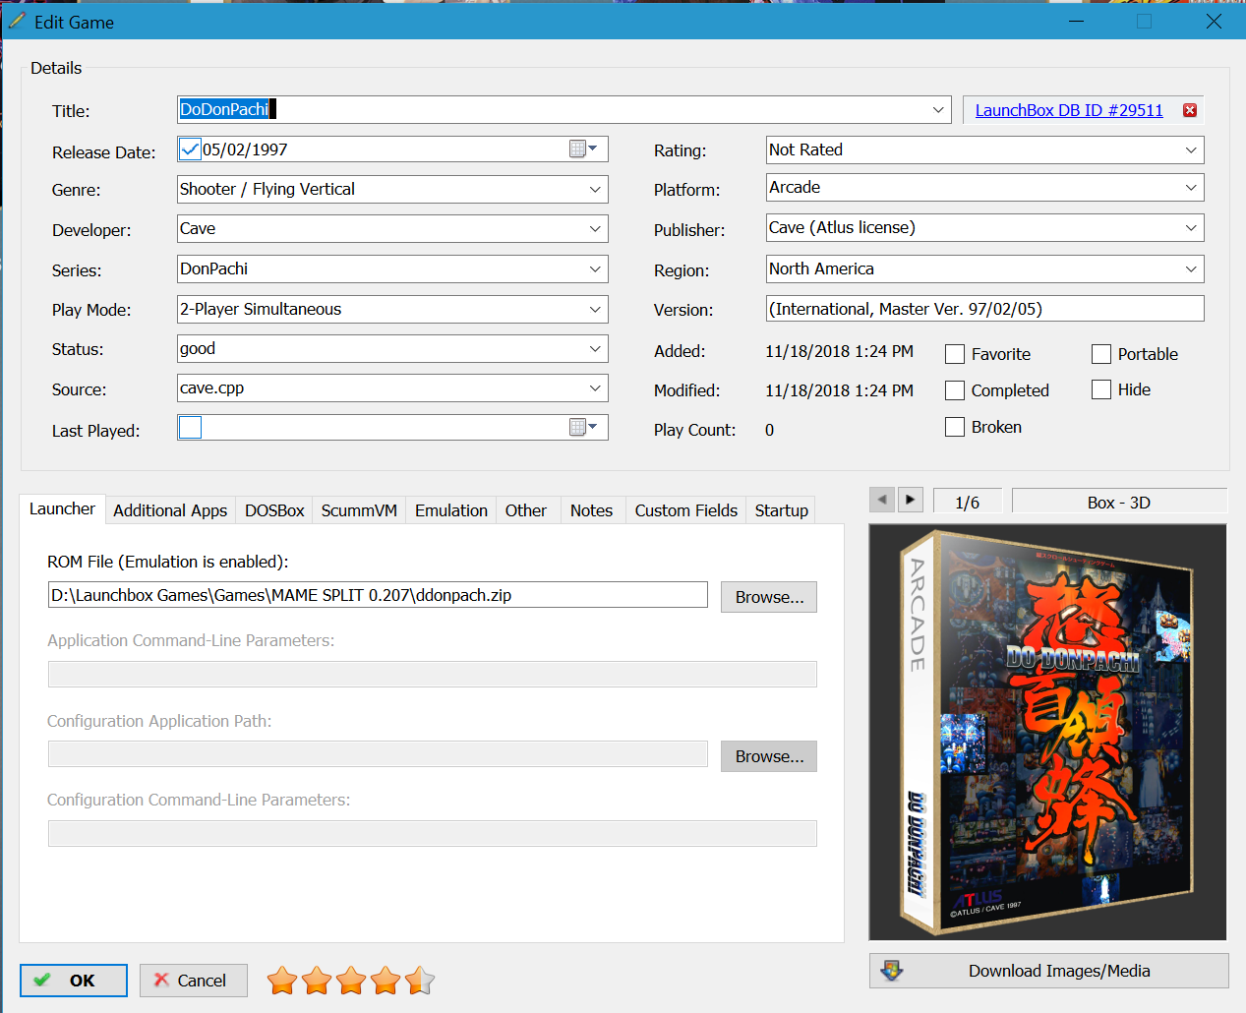Switch to the Additional Apps tab
This screenshot has width=1246, height=1013.
pyautogui.click(x=170, y=510)
